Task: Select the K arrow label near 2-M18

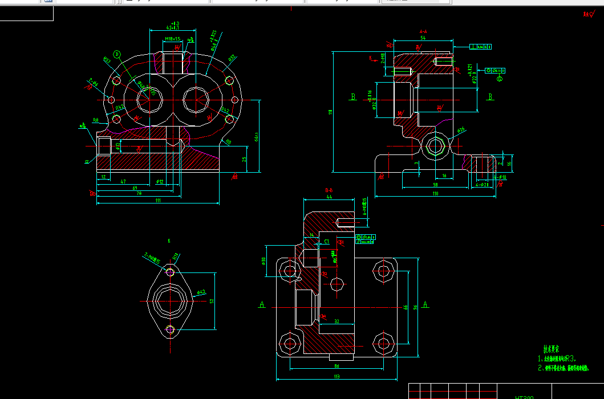Action: (x=371, y=58)
